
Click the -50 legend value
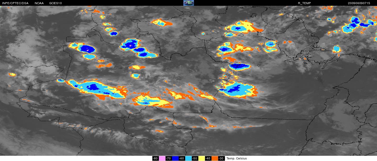195,158
